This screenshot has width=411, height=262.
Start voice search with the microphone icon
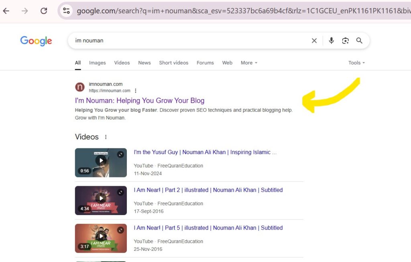click(x=331, y=41)
